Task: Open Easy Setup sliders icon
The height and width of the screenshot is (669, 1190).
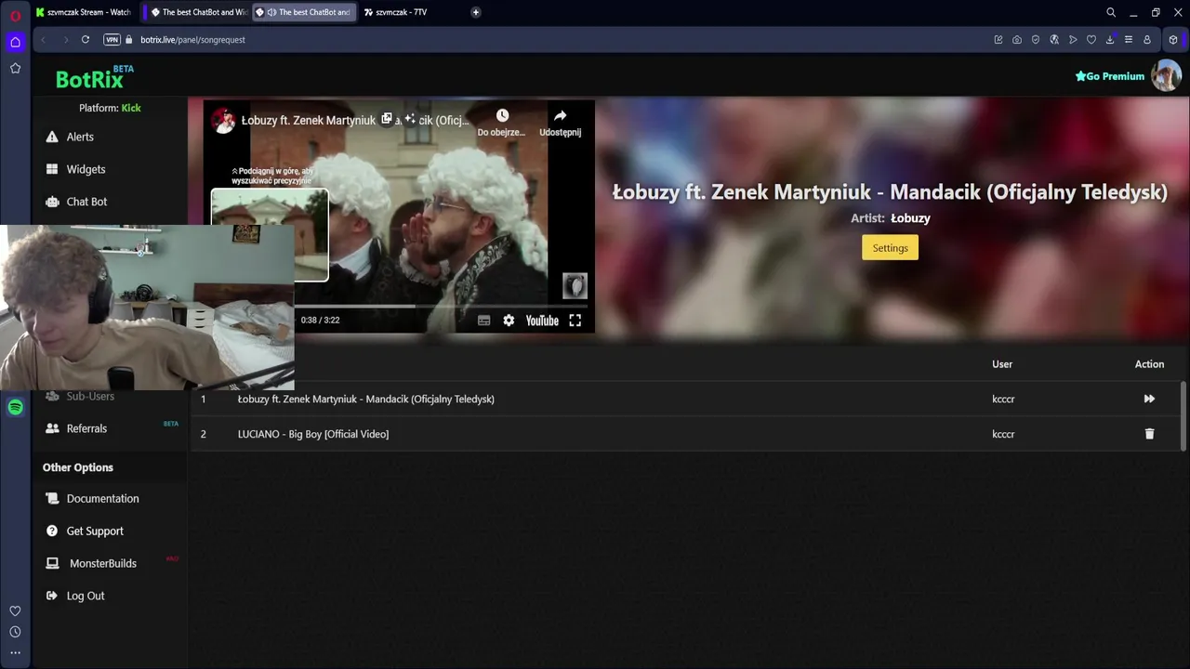Action: [1129, 40]
